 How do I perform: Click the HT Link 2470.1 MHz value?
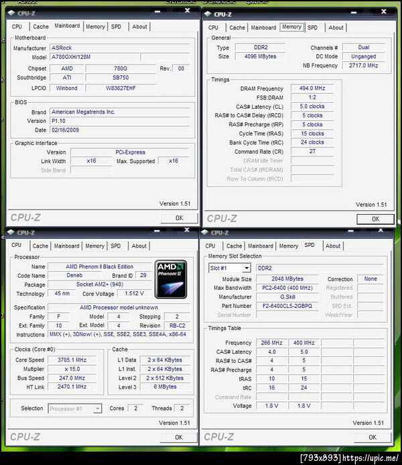coord(72,386)
